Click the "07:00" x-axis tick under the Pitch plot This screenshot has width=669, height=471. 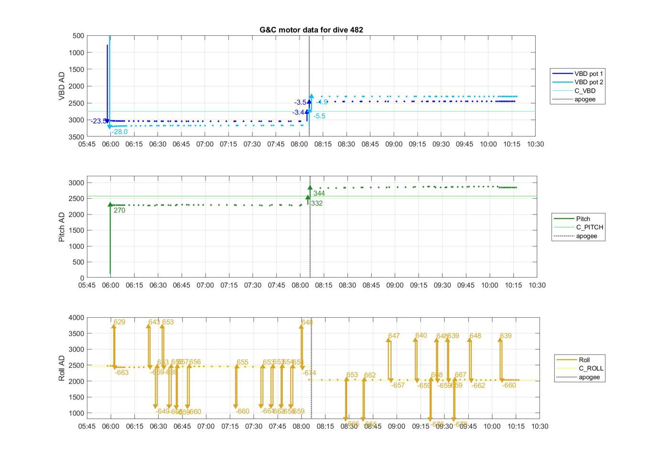tap(205, 285)
